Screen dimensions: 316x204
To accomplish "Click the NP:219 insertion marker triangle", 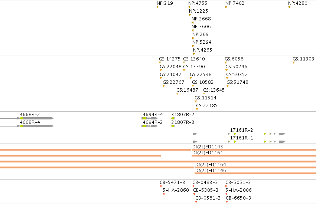I will click(x=157, y=7).
